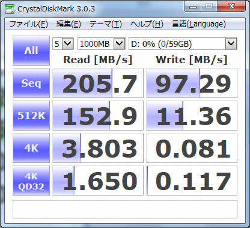Open the 言語(Language) menu
250x228 pixels.
point(199,24)
